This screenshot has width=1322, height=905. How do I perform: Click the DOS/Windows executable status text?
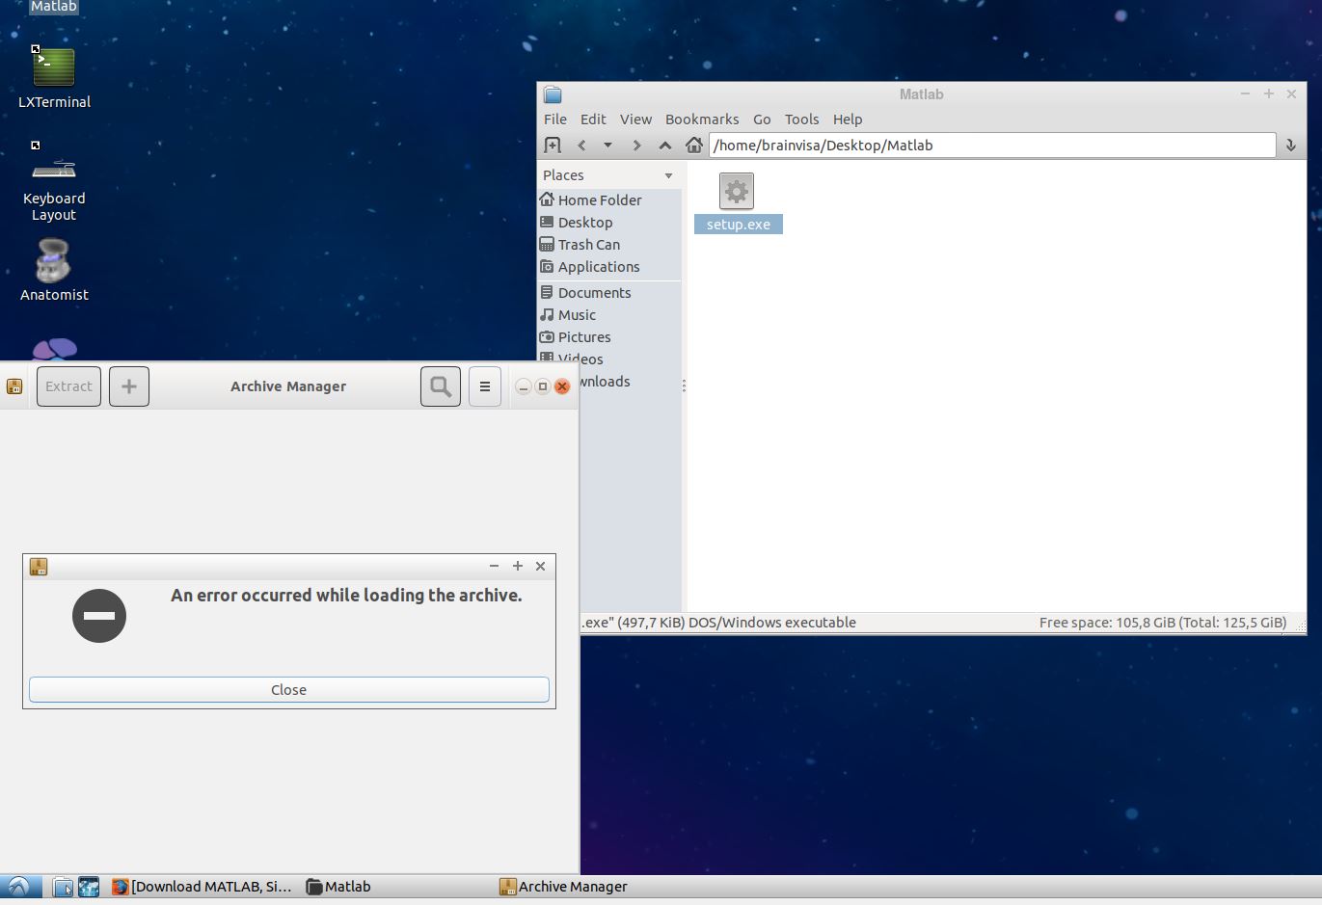coord(772,623)
